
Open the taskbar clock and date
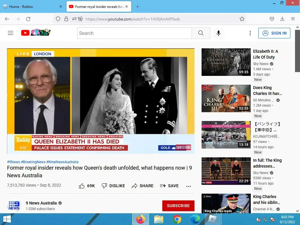tap(287, 219)
